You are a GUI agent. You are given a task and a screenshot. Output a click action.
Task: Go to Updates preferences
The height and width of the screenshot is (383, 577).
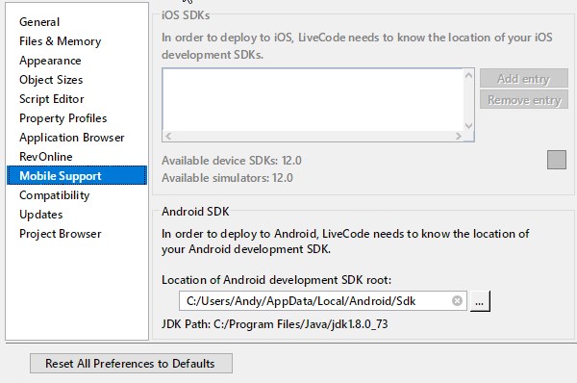coord(41,215)
